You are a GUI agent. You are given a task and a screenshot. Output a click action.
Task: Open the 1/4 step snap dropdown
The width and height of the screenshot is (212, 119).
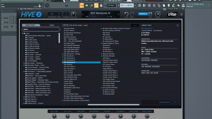tap(111, 6)
